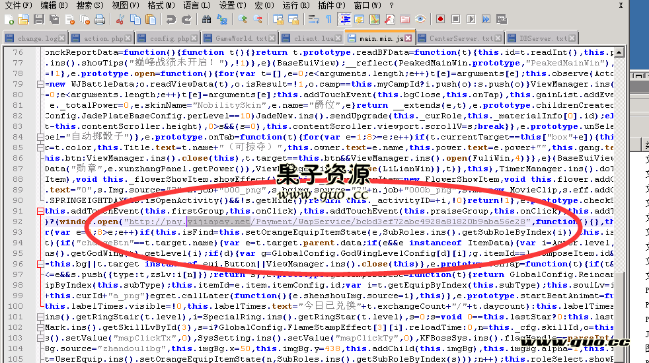This screenshot has width=649, height=363.
Task: Click the Play macro icon
Action: point(471,19)
